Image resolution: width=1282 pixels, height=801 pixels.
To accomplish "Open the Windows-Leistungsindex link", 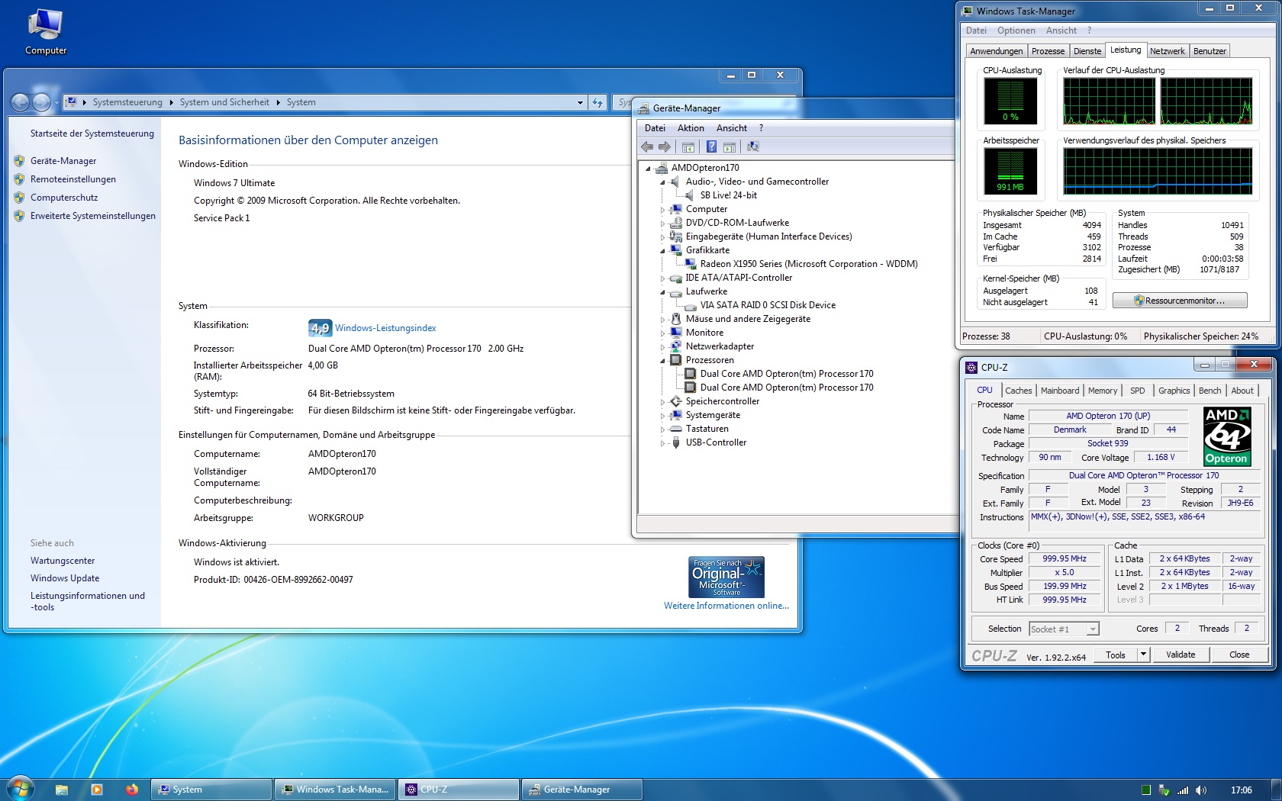I will click(385, 328).
